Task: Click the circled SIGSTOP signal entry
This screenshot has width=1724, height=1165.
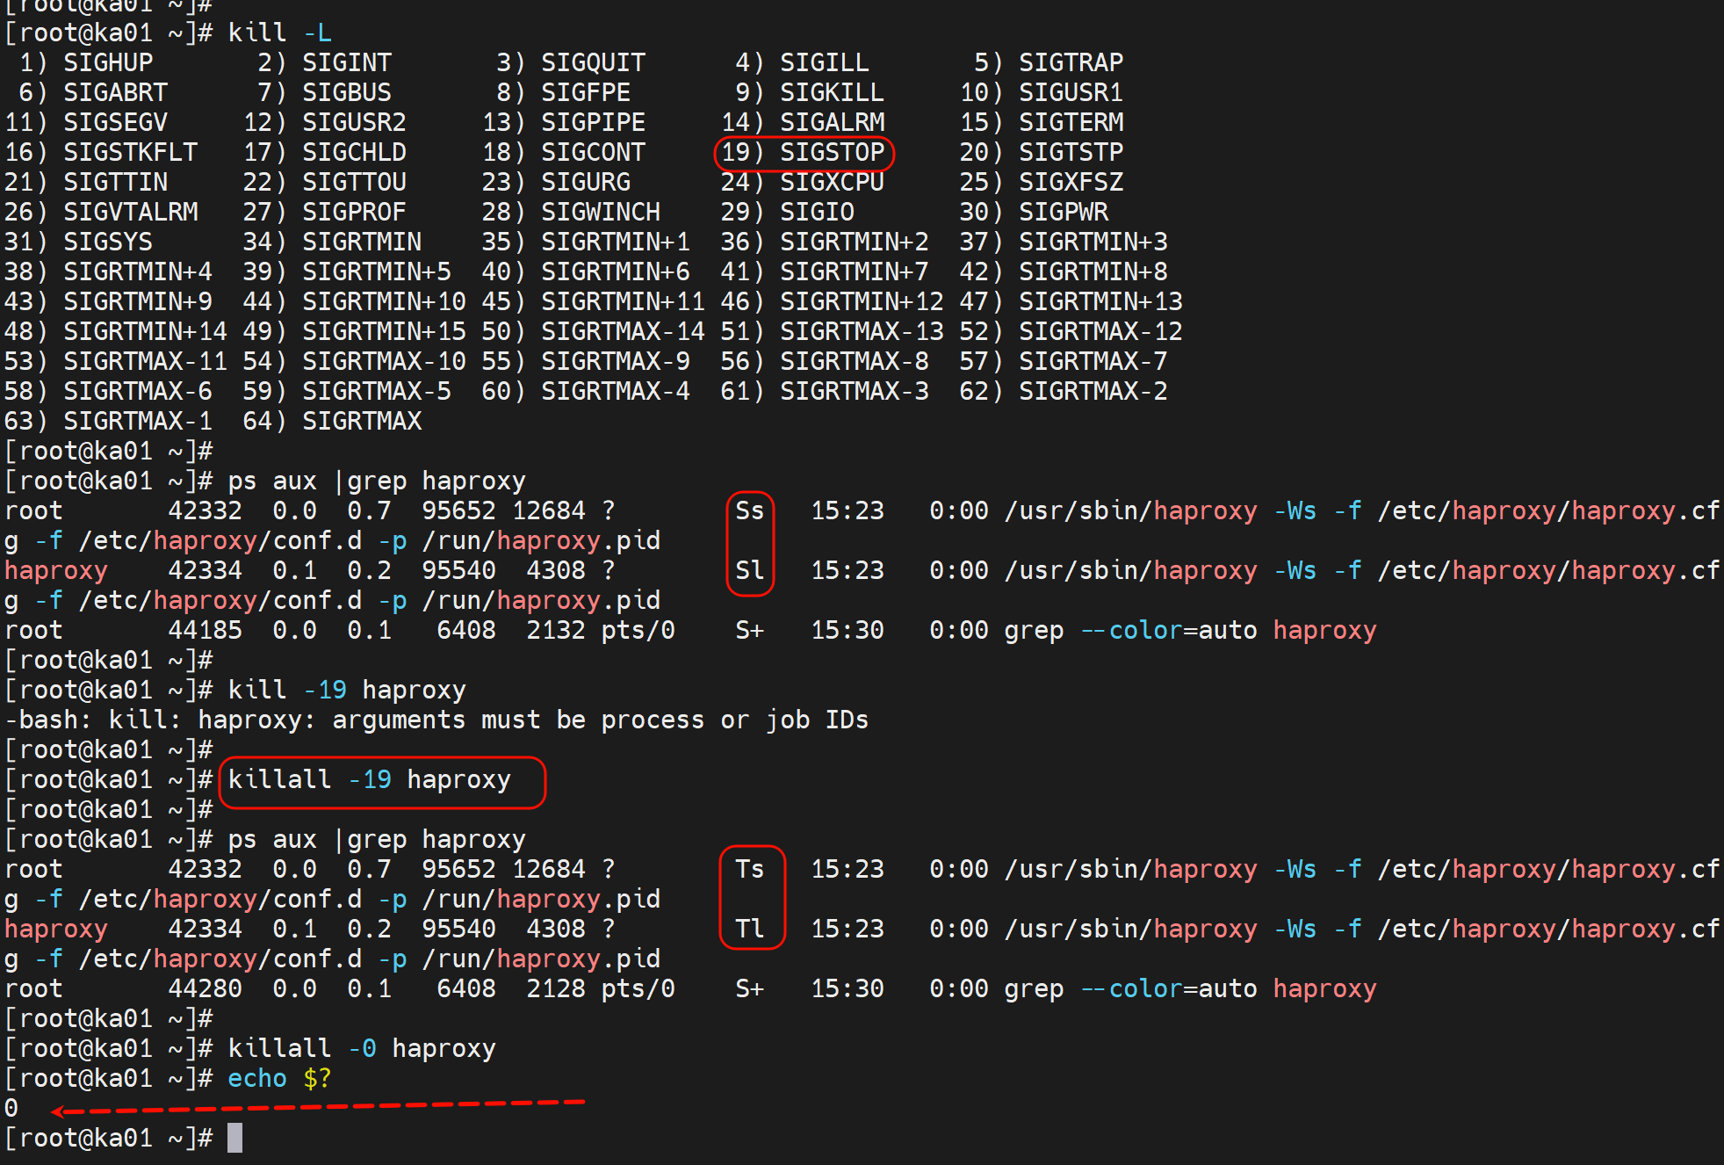Action: [x=804, y=152]
